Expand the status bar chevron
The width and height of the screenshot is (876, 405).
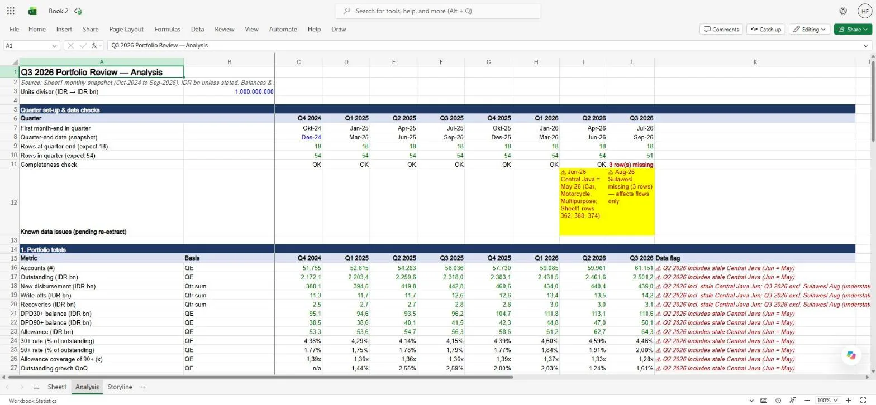pyautogui.click(x=751, y=400)
